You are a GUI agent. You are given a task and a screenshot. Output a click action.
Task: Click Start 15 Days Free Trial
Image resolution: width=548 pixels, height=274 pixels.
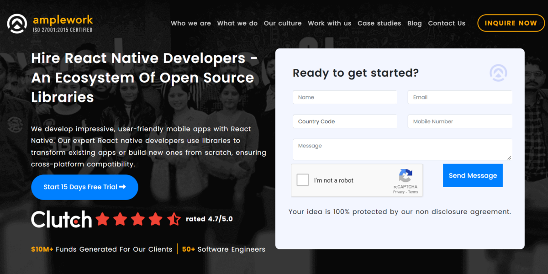pos(84,187)
